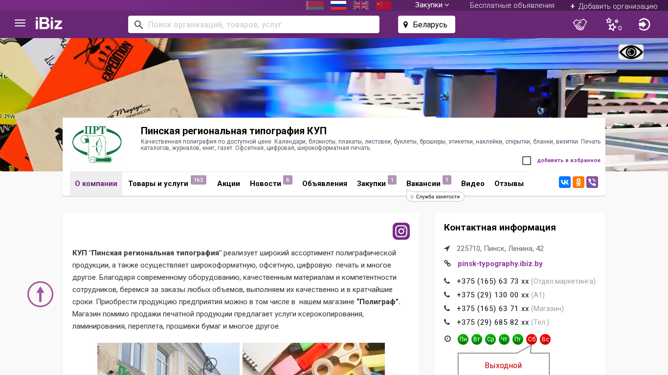Click the company title Пинская региональная типография КУП

234,131
